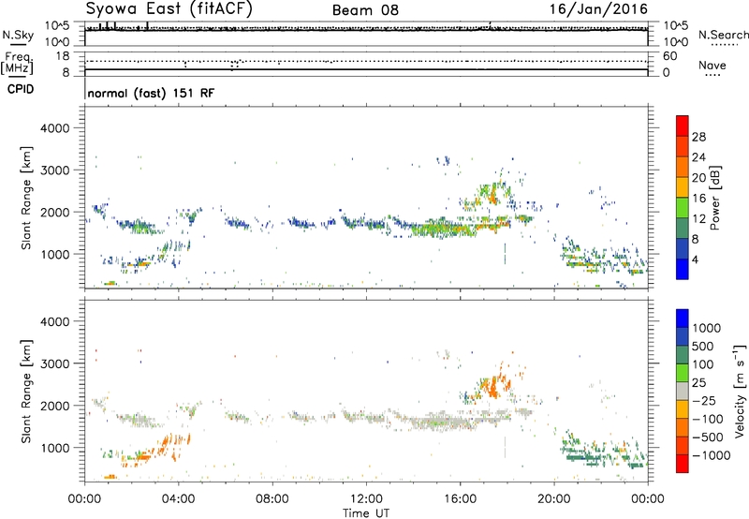
Task: Click the red top segment of Power colorbar
Action: 683,126
